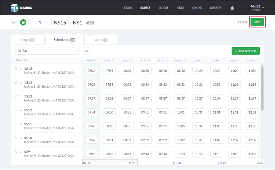Click the green bus route icon

tap(23, 22)
